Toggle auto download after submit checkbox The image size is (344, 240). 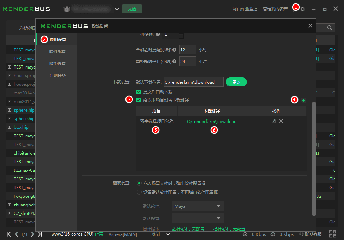[139, 92]
